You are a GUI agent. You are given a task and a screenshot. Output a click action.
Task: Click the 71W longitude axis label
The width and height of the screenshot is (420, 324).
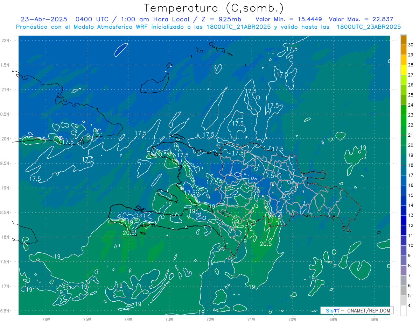[x=251, y=319]
